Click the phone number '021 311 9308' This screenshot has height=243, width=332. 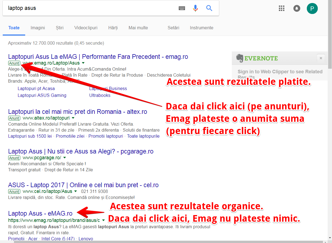click(x=94, y=192)
